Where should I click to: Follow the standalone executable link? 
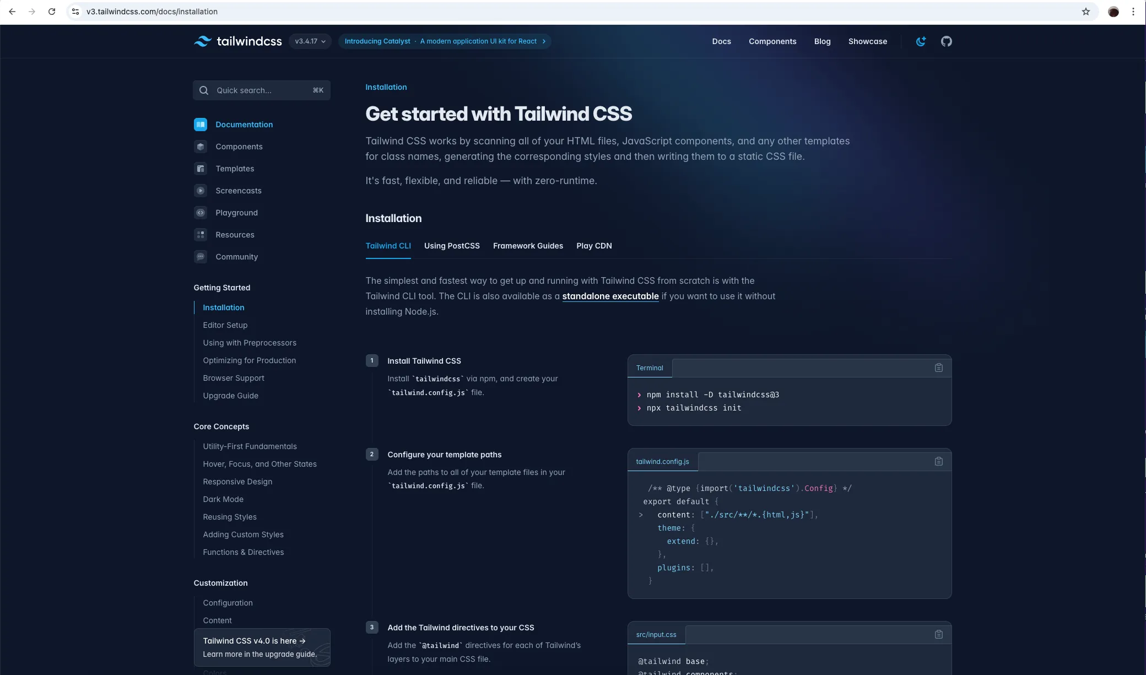(x=610, y=296)
